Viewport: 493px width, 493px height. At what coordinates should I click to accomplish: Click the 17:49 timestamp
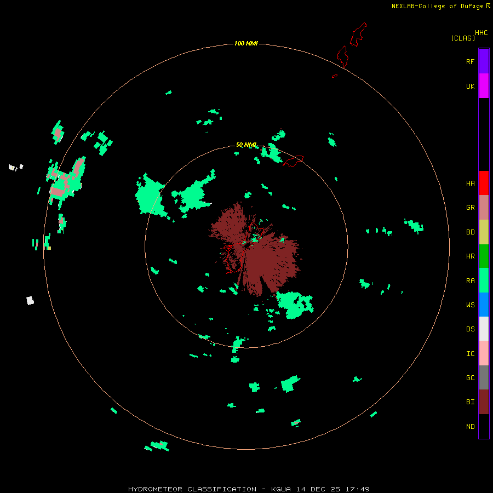pos(357,489)
